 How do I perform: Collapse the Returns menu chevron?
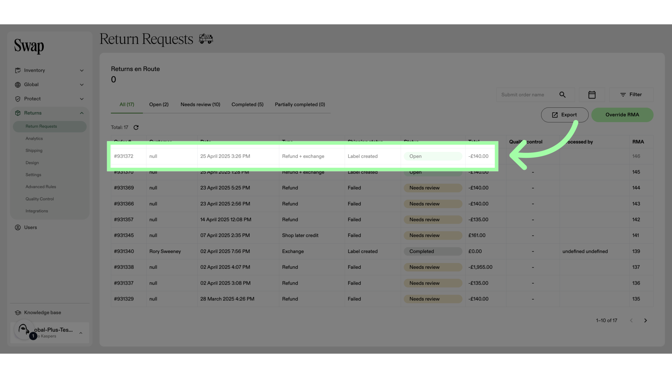pyautogui.click(x=82, y=113)
